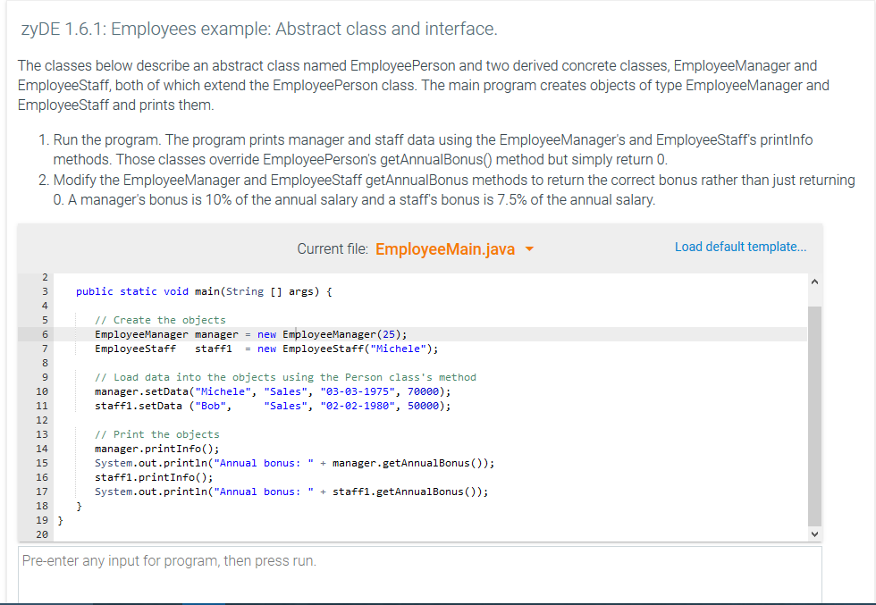Click the closing brace on line 19
The height and width of the screenshot is (605, 876).
[x=62, y=519]
